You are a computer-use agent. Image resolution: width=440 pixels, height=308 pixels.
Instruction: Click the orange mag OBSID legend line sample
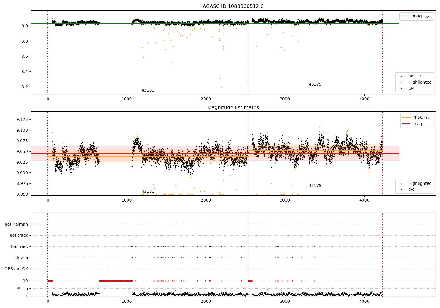point(406,117)
